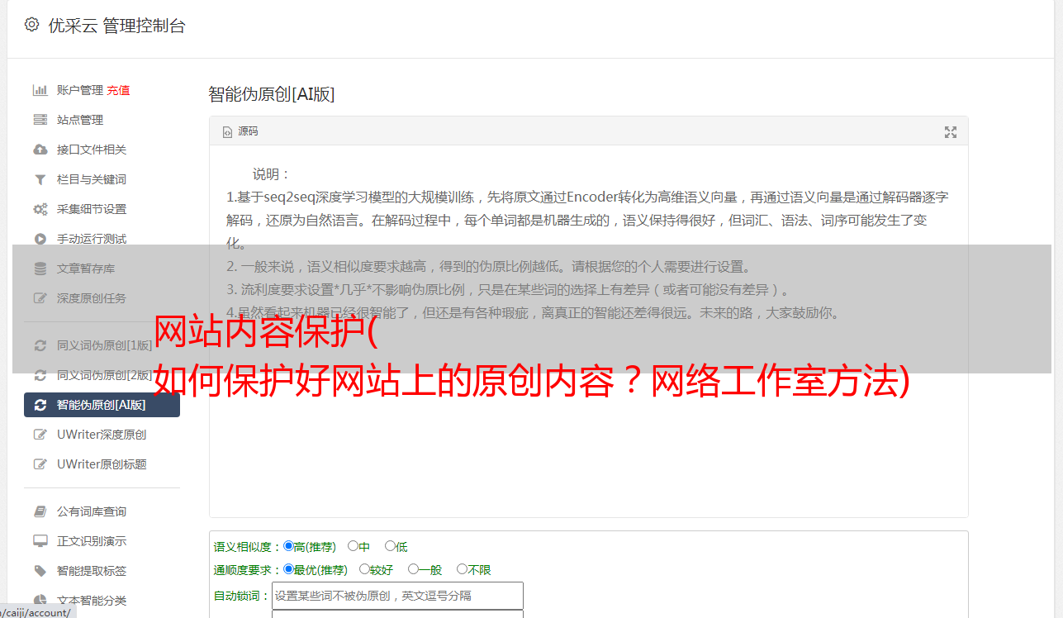Screen dimensions: 1063x618
Task: Click the funnel icon for 栏目与关键词
Action: [40, 179]
